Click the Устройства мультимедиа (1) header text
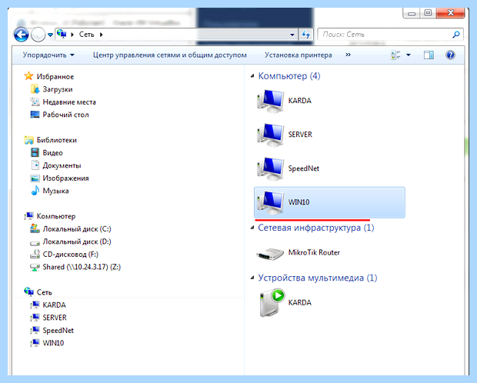Image resolution: width=477 pixels, height=383 pixels. click(x=317, y=278)
